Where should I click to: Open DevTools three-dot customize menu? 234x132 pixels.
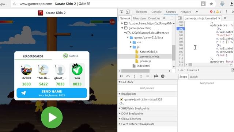point(227,12)
